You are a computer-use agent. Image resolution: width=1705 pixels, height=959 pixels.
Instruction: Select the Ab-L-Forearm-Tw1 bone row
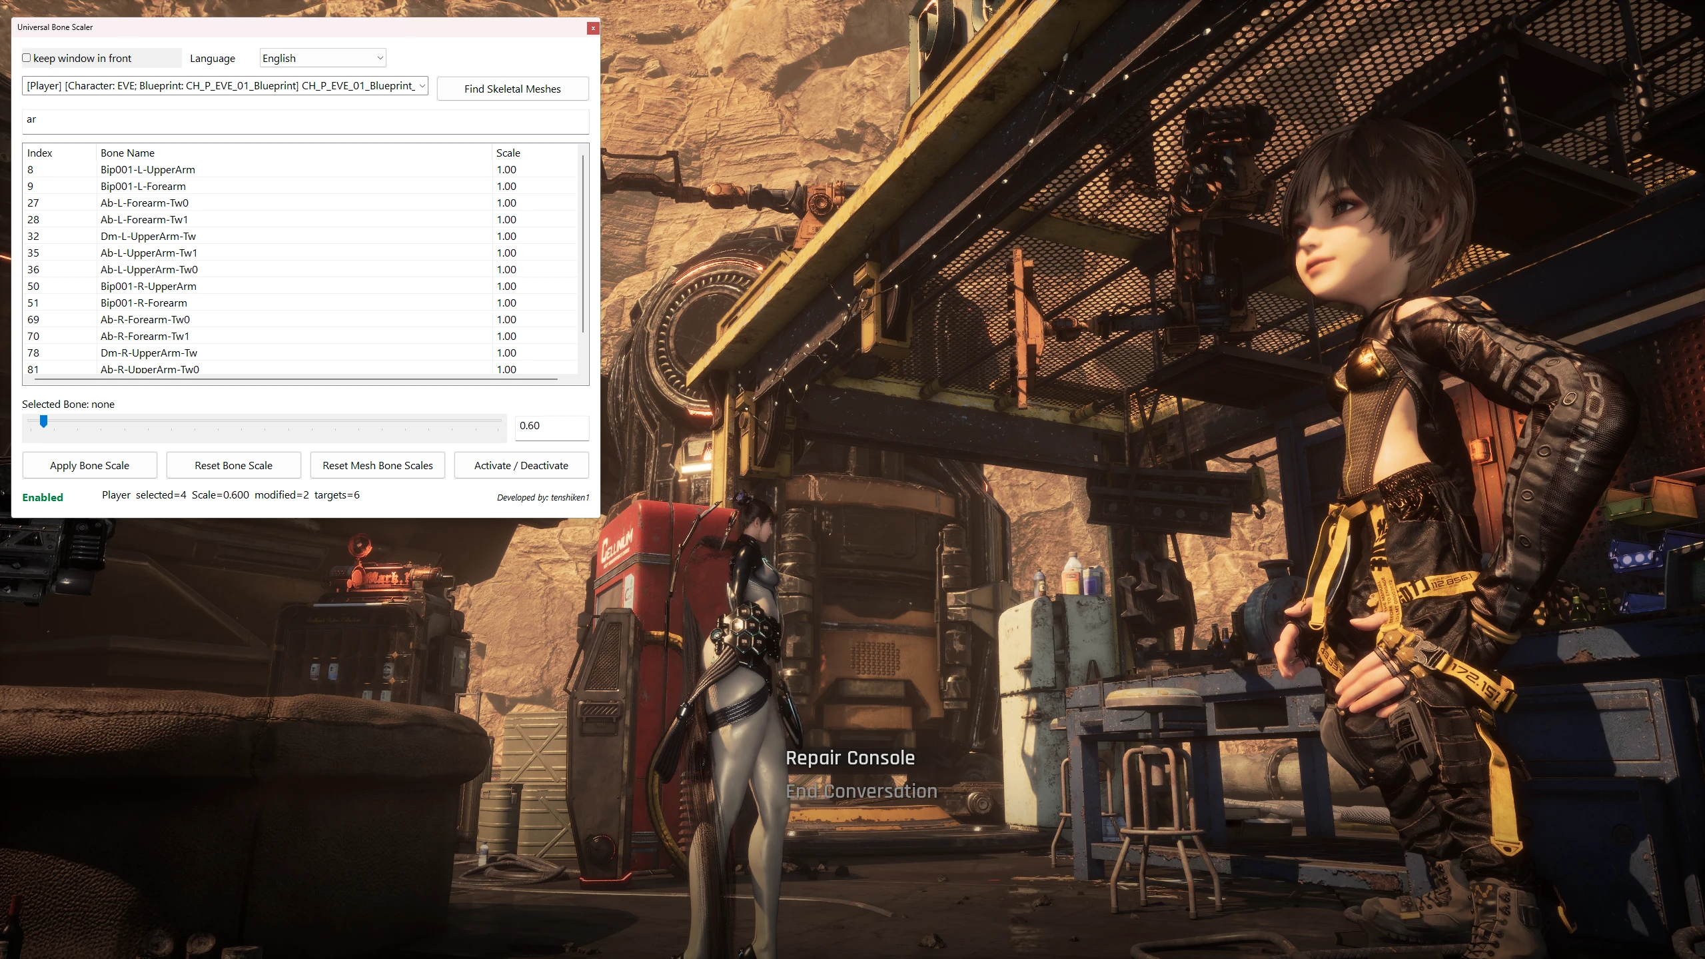click(x=300, y=219)
